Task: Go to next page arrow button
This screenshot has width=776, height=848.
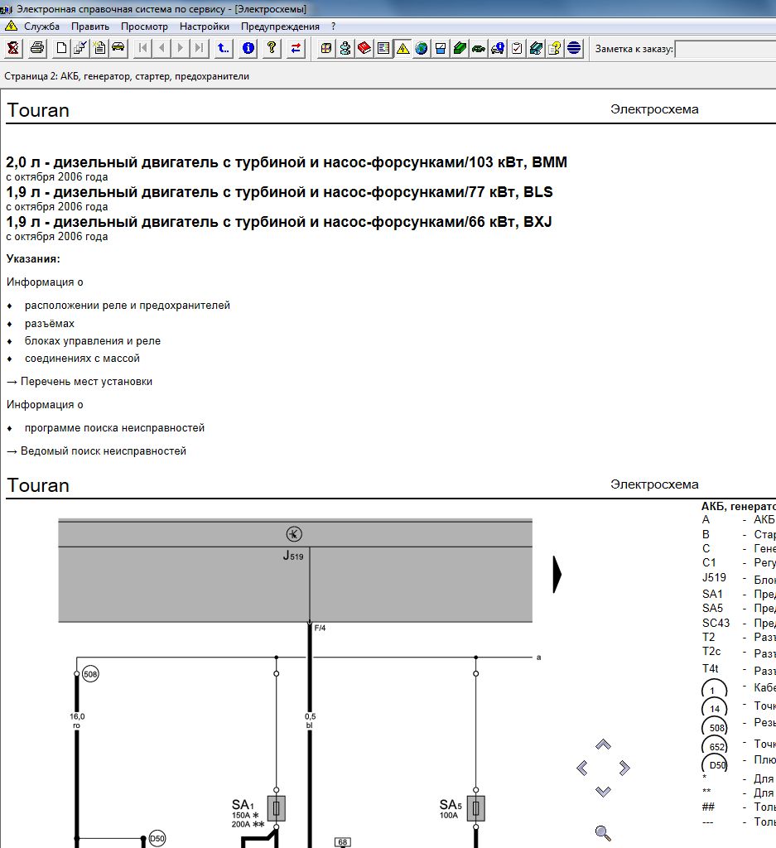Action: 181,48
